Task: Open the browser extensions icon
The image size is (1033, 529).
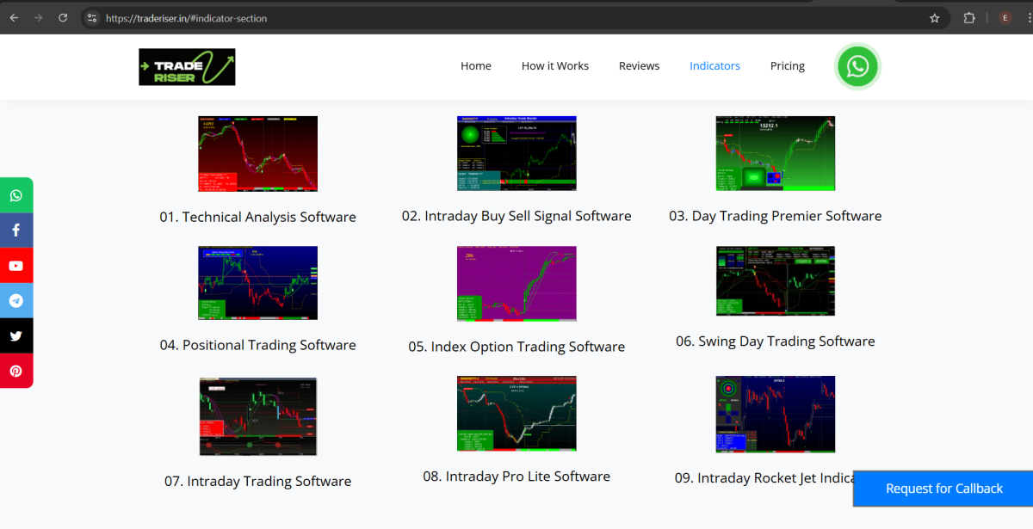Action: [x=969, y=18]
